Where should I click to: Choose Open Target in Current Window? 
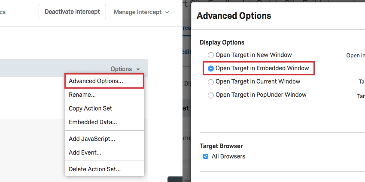click(x=210, y=82)
